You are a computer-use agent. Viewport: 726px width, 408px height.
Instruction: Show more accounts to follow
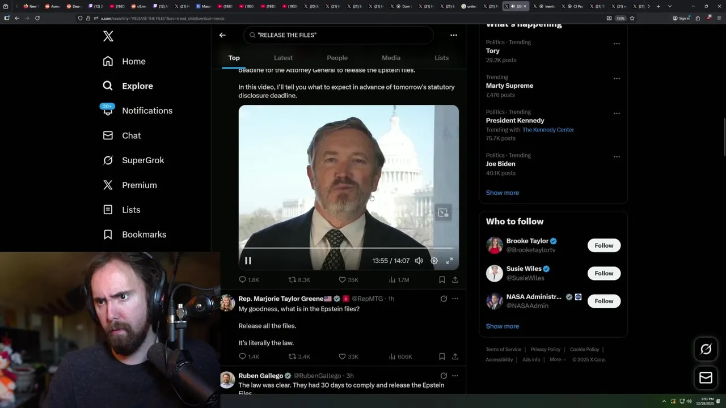coord(503,326)
